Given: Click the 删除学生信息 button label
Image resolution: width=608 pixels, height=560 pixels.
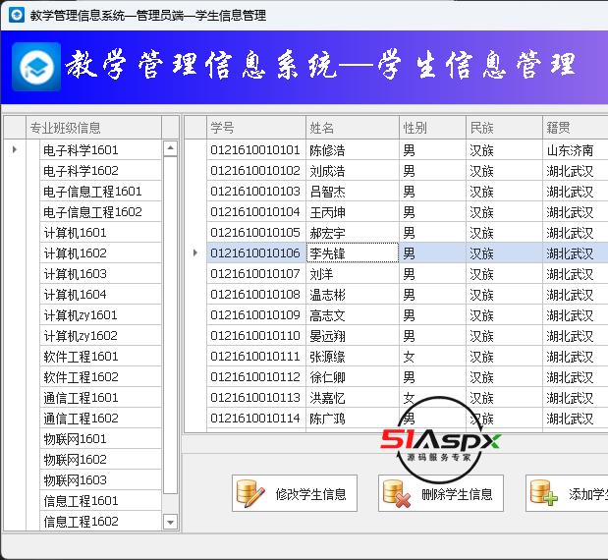Looking at the screenshot, I should (x=457, y=494).
